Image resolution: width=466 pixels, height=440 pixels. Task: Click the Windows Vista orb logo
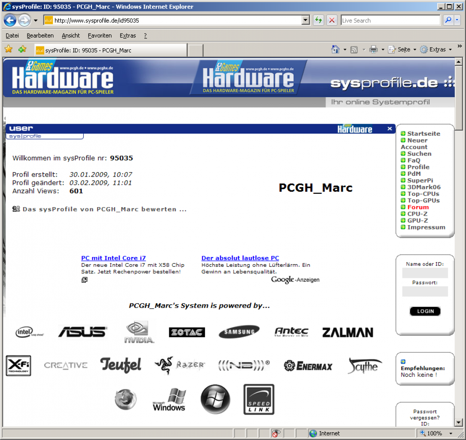pos(216,399)
